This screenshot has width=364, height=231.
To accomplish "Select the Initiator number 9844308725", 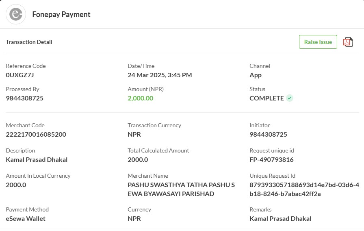I will pos(269,134).
